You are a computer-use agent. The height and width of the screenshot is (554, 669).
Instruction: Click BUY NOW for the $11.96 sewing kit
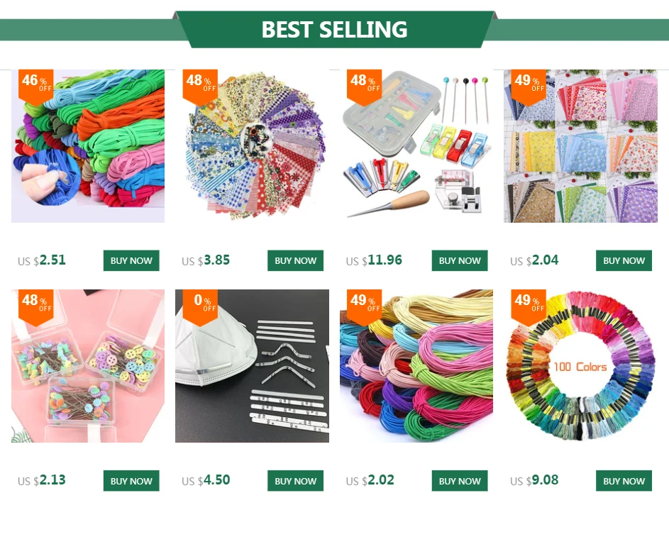click(x=460, y=260)
